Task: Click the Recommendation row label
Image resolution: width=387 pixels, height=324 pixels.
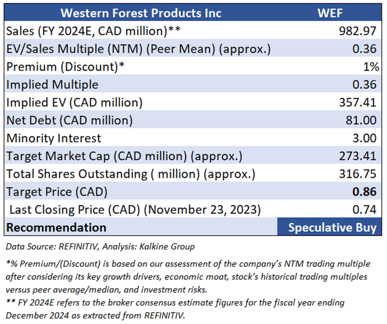Action: click(56, 227)
